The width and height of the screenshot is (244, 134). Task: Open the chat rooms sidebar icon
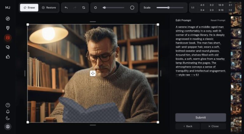tap(8, 47)
